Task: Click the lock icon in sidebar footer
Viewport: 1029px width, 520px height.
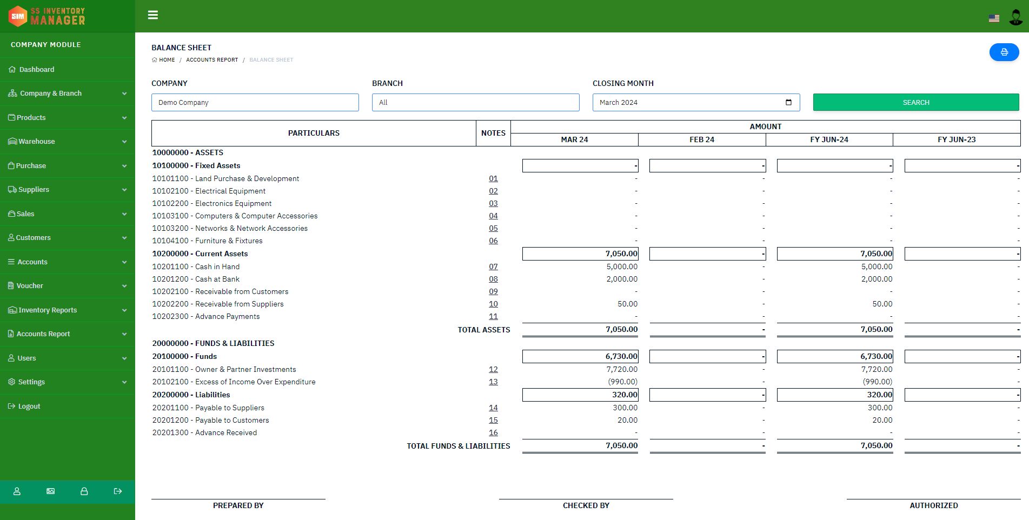Action: [x=84, y=491]
